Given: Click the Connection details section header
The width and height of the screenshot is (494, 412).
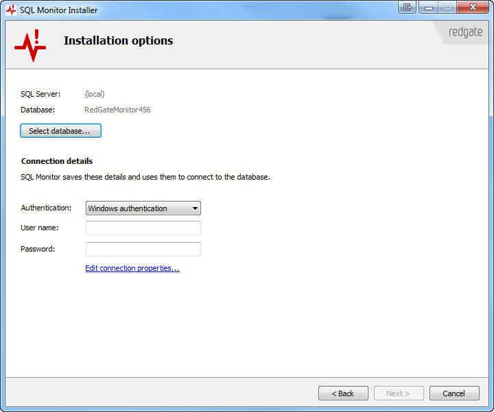Looking at the screenshot, I should point(57,161).
